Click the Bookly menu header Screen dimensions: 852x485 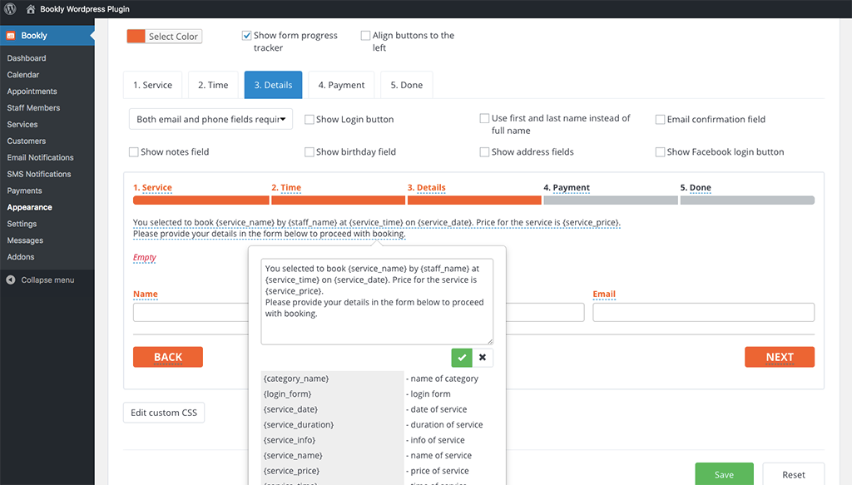[47, 35]
